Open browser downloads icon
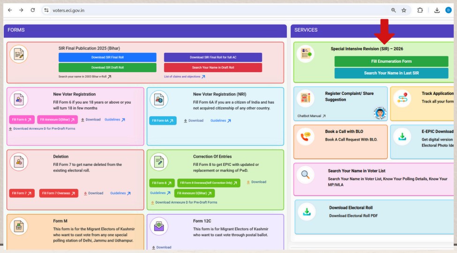Viewport: 457px width, 253px height. pos(437,10)
